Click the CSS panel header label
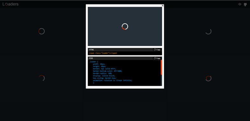The height and width of the screenshot is (121, 250). pyautogui.click(x=91, y=58)
